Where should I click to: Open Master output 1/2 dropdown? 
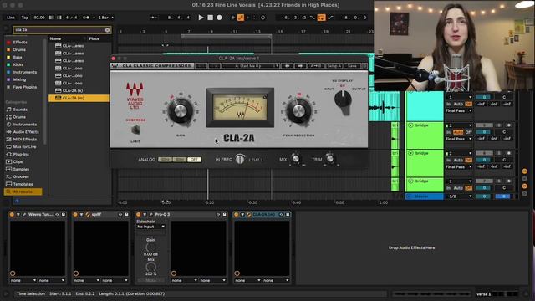459,196
